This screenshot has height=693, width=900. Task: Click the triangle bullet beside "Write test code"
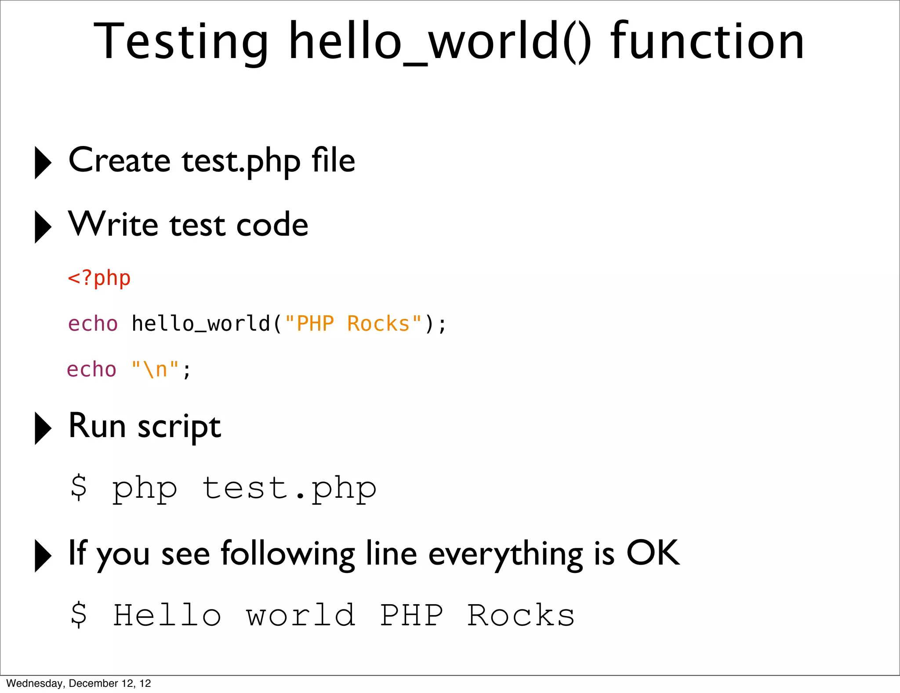43,227
